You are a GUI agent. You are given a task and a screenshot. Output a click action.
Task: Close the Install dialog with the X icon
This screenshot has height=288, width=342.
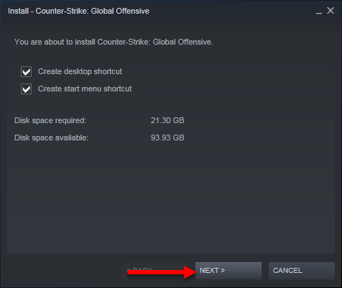point(331,11)
